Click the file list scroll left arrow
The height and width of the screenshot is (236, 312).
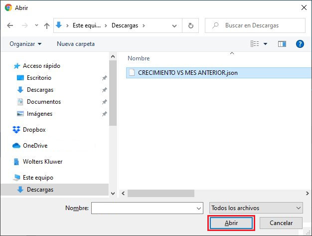point(123,194)
